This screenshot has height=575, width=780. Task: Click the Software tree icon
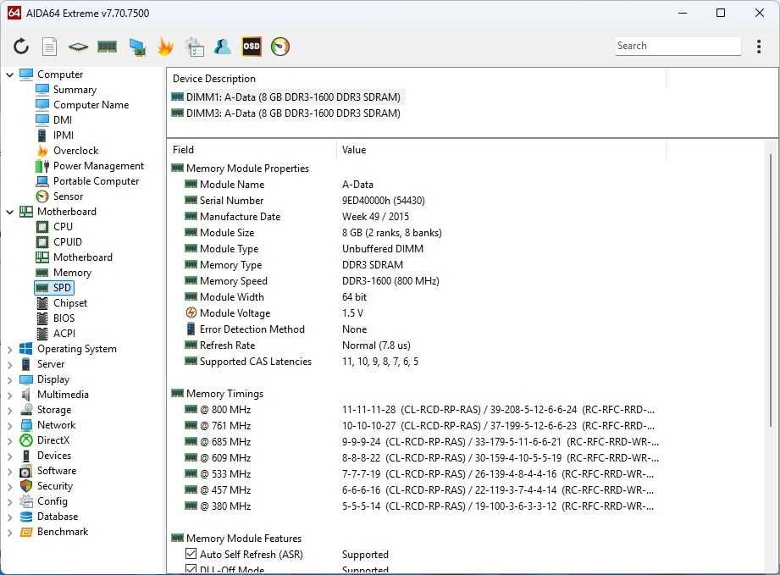coord(26,471)
